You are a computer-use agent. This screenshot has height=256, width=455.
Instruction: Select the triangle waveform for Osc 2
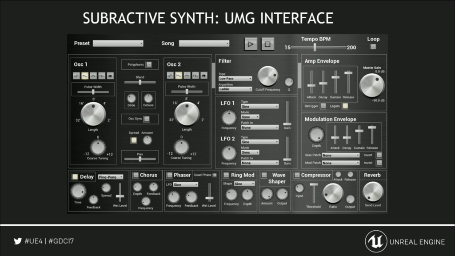(x=187, y=76)
